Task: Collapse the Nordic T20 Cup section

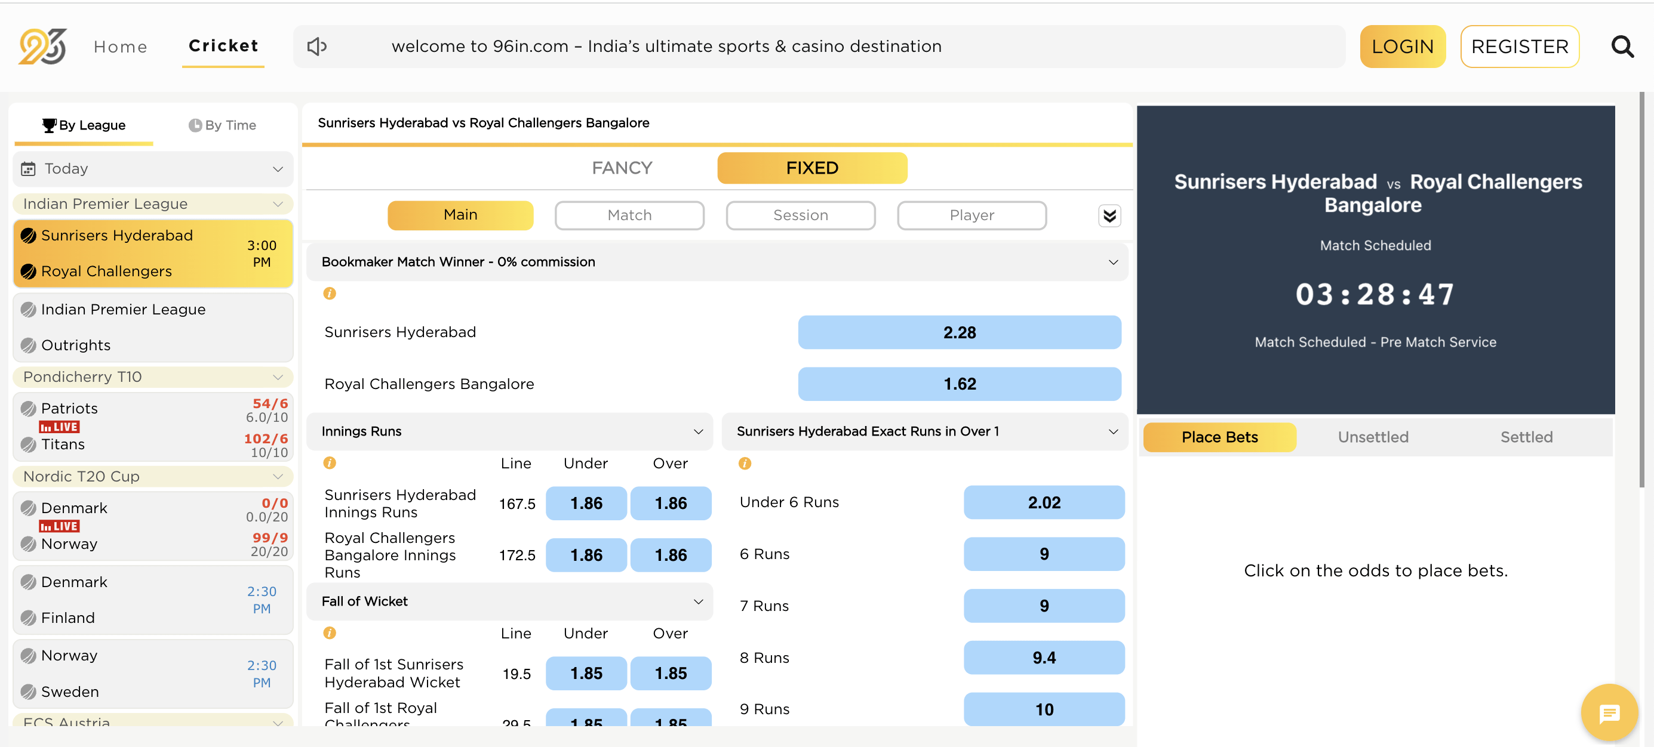Action: pos(153,476)
